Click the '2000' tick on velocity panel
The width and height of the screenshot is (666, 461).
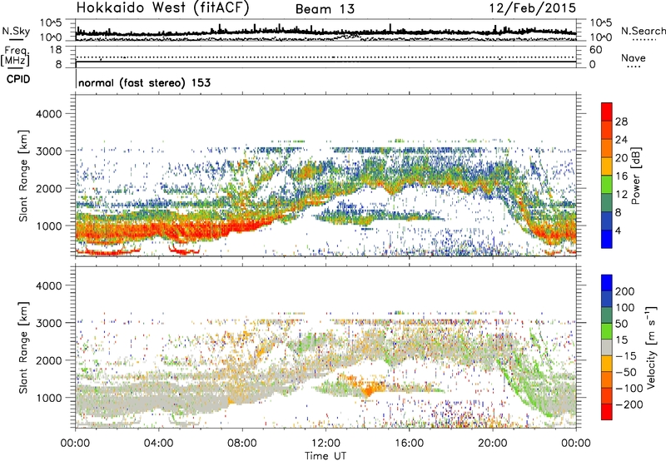(48, 360)
